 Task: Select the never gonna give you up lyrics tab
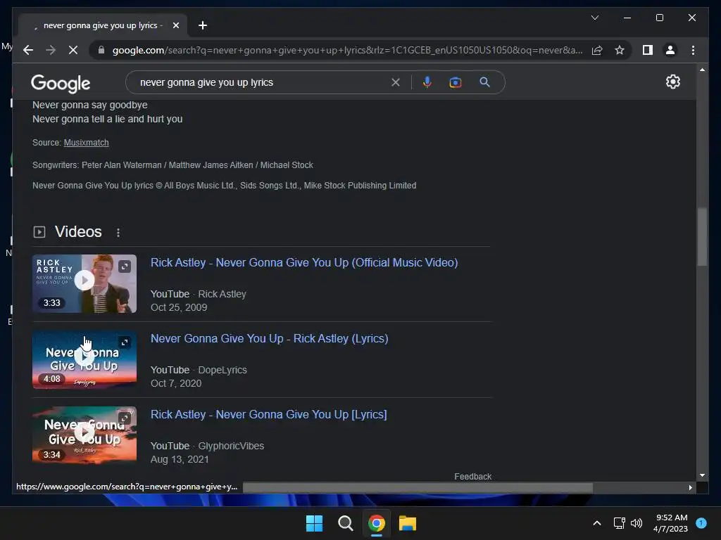tap(103, 25)
